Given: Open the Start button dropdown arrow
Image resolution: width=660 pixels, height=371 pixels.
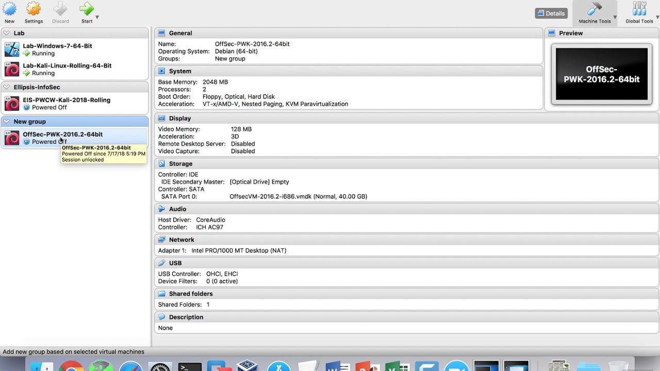Looking at the screenshot, I should coord(97,18).
